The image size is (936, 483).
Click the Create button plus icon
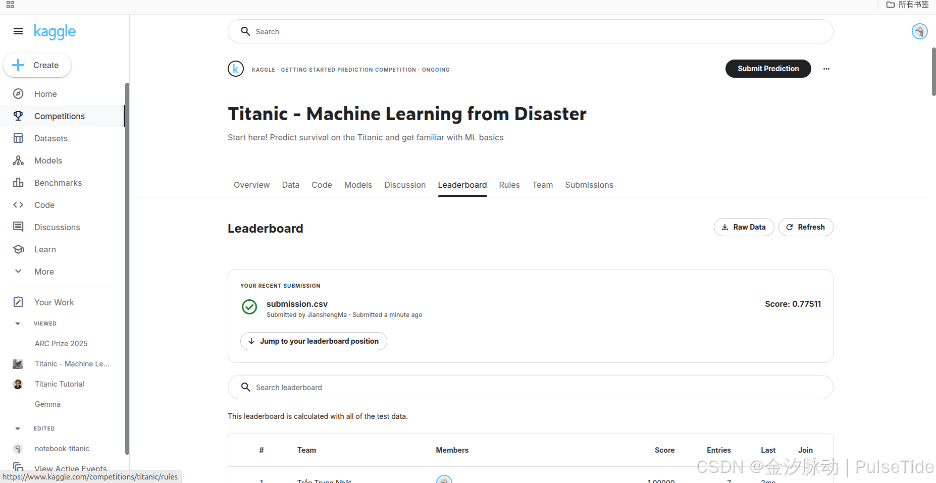(18, 65)
